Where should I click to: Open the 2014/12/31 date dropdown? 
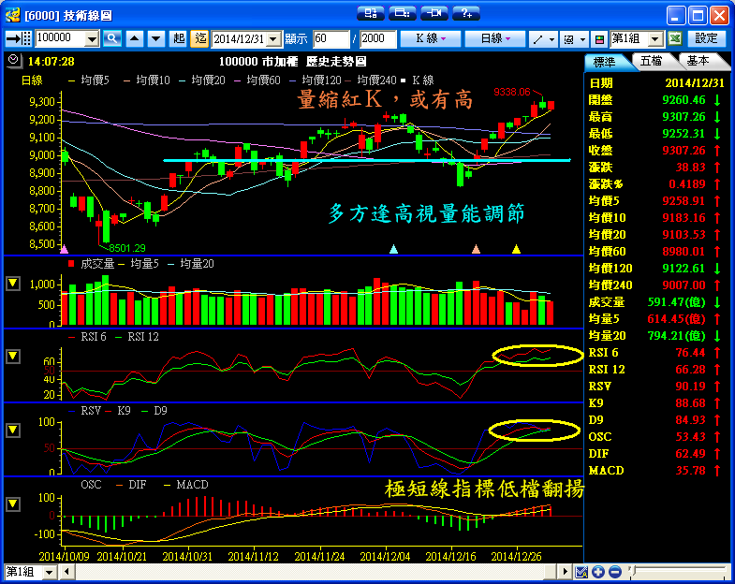tap(273, 39)
